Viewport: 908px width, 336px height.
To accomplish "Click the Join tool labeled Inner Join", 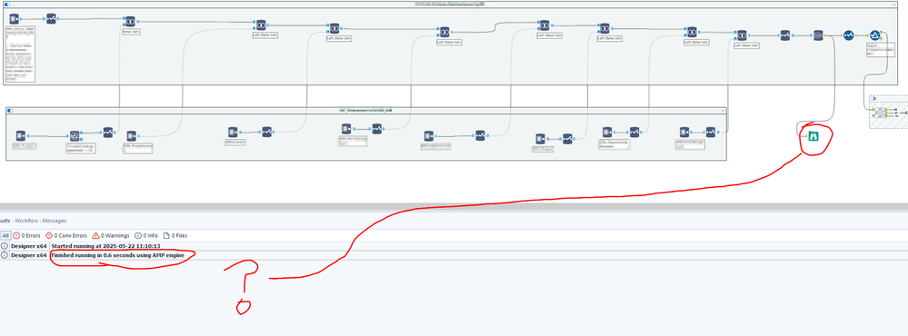I will point(130,22).
